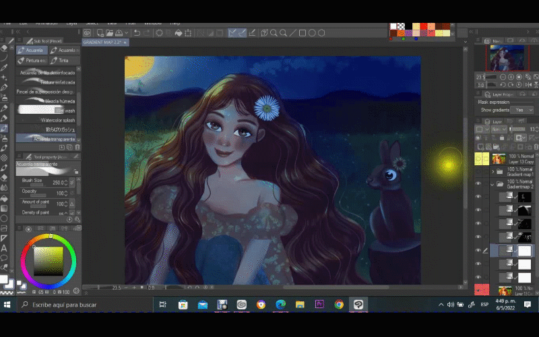Delete the selected sub tool with trash icon

[x=77, y=147]
